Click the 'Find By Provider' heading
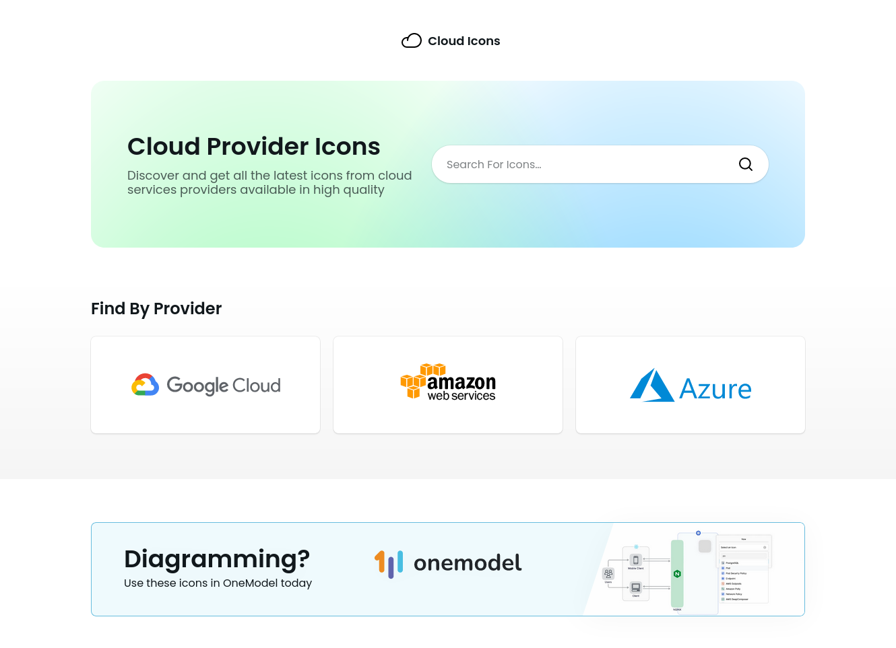 click(x=156, y=309)
